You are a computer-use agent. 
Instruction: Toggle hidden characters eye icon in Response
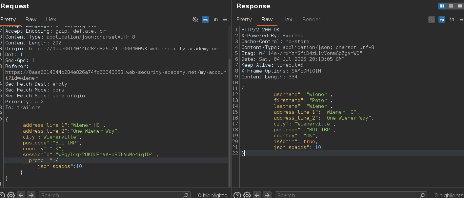coord(432,20)
